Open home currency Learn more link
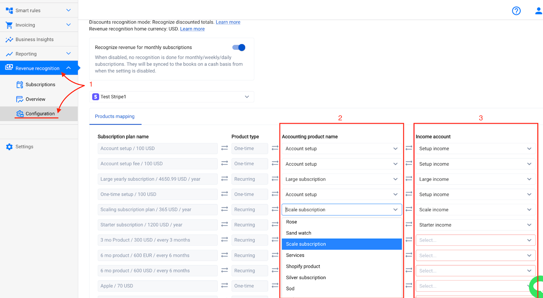The width and height of the screenshot is (543, 298). pyautogui.click(x=192, y=29)
